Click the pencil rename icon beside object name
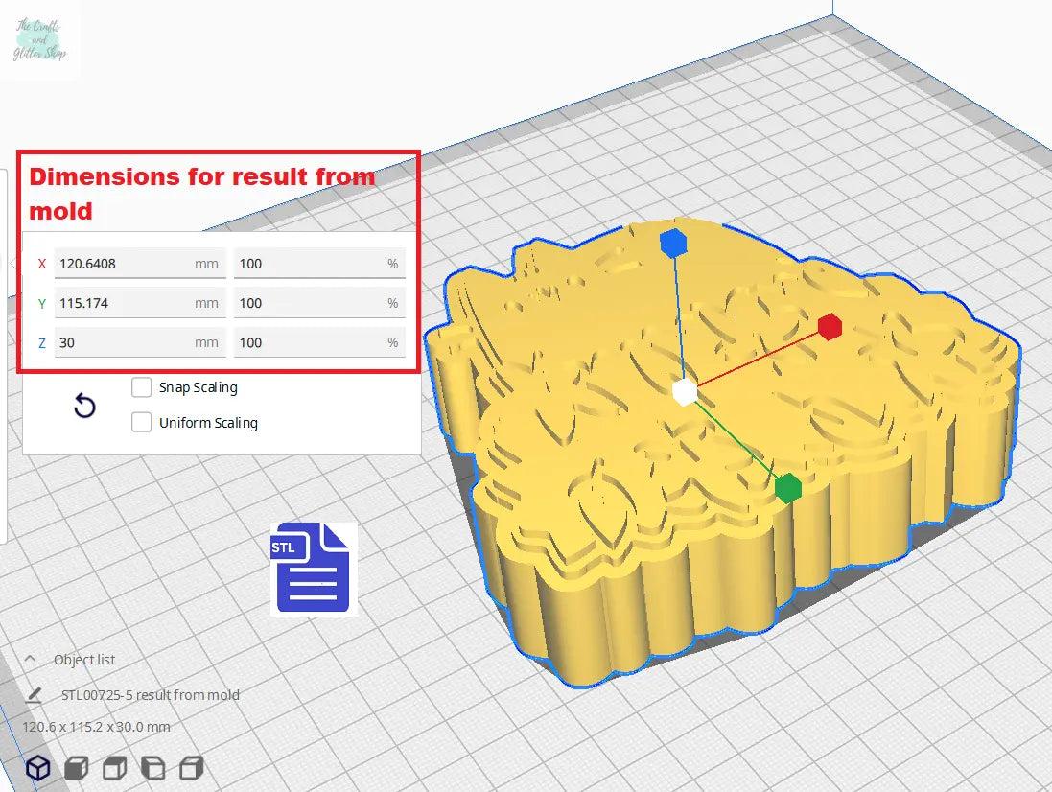Viewport: 1052px width, 792px height. pos(35,694)
